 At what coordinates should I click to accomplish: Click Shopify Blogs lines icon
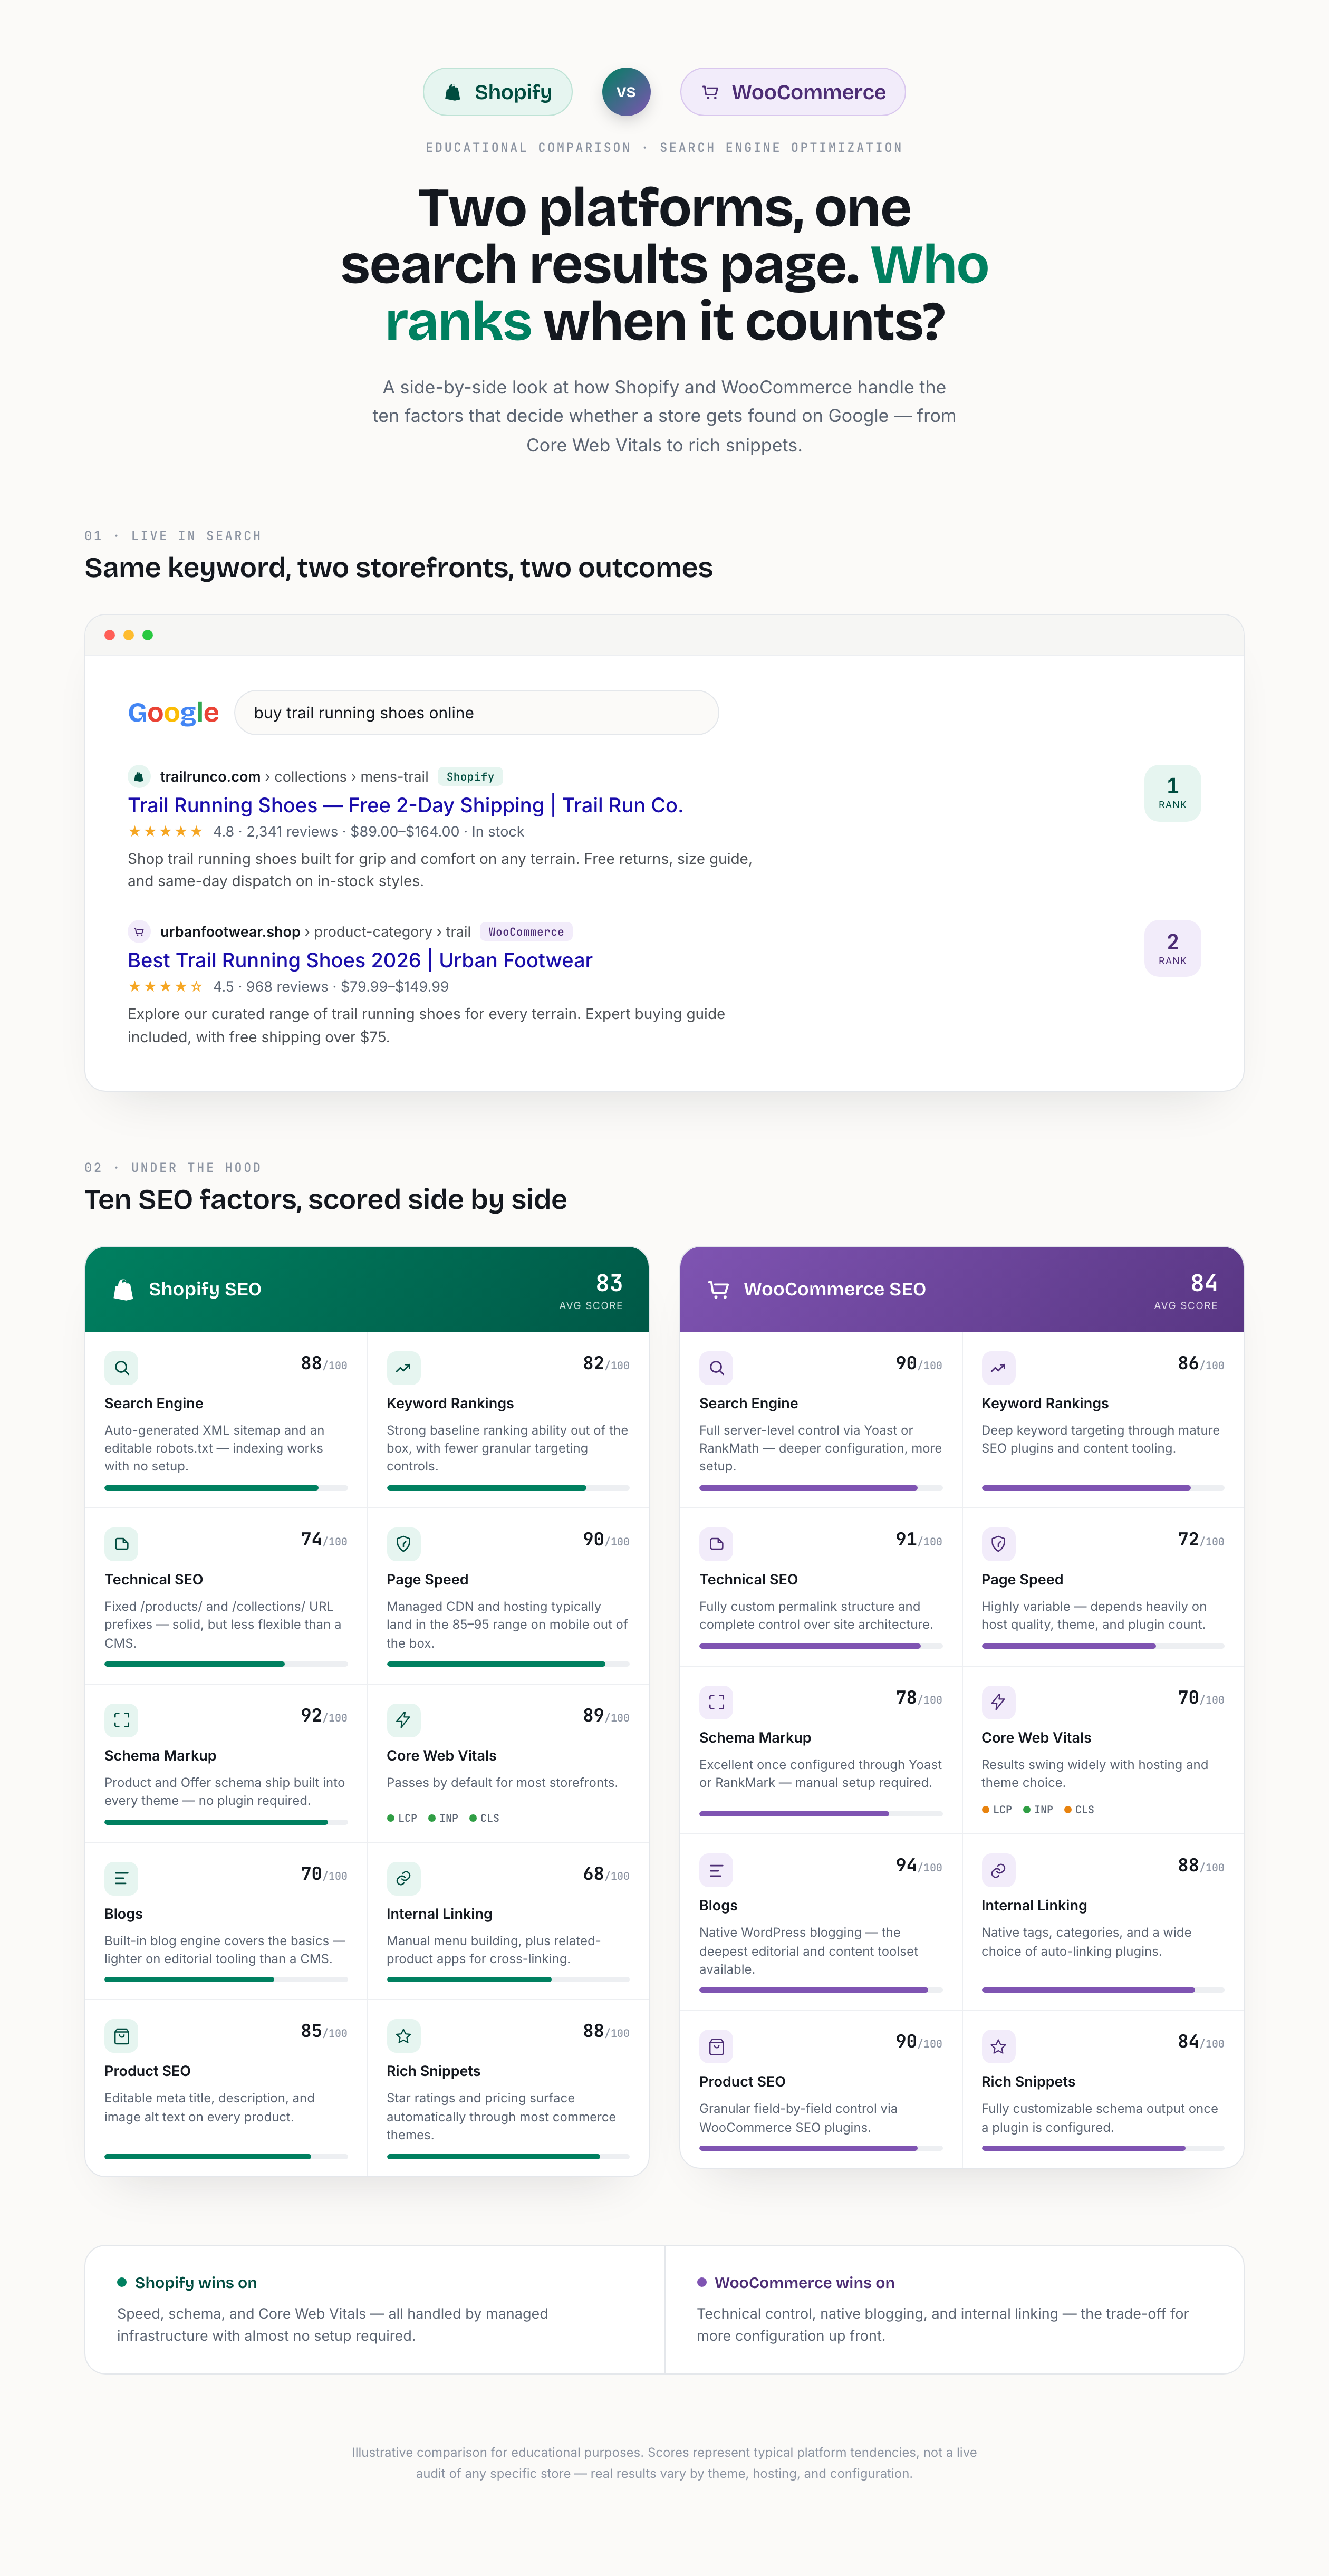click(121, 1878)
